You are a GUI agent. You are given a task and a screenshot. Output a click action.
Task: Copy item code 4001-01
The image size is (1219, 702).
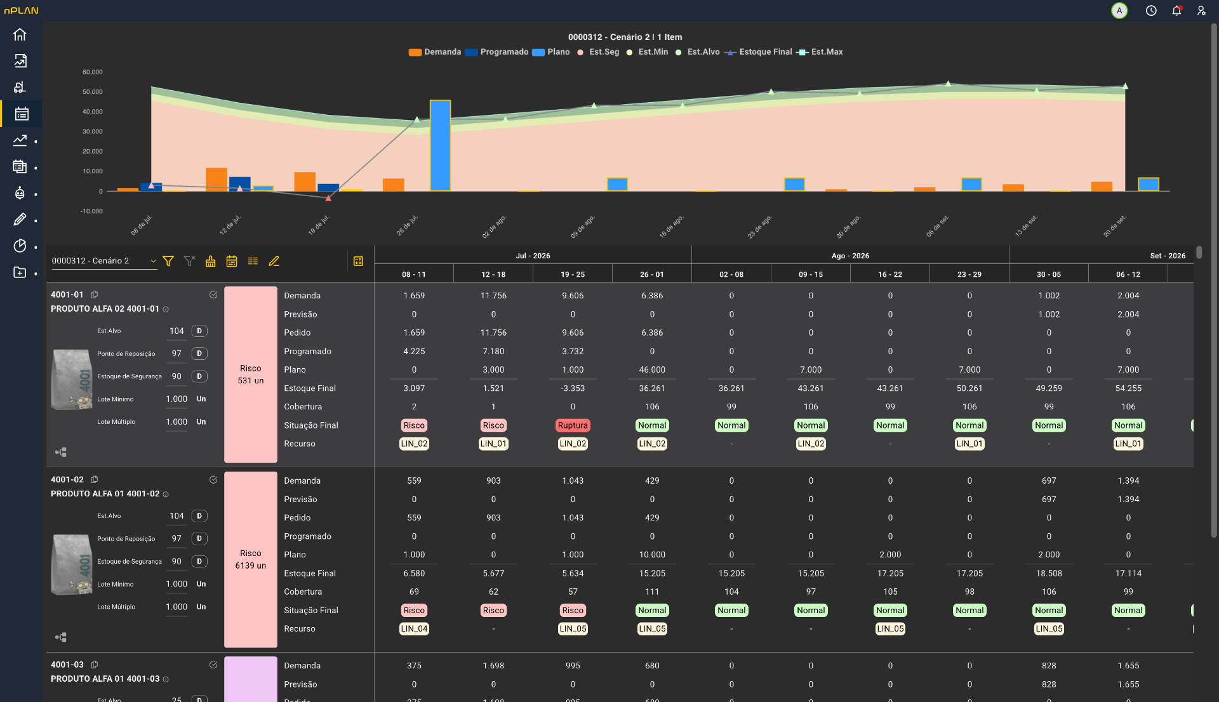(x=95, y=295)
